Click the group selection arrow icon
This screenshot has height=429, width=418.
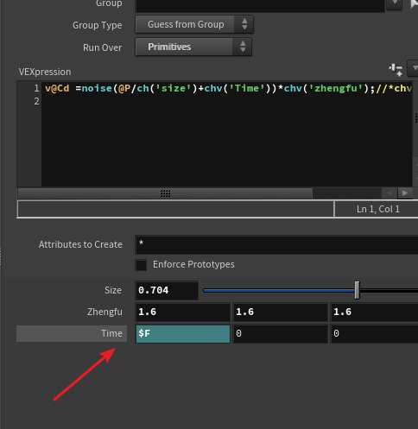[x=415, y=3]
